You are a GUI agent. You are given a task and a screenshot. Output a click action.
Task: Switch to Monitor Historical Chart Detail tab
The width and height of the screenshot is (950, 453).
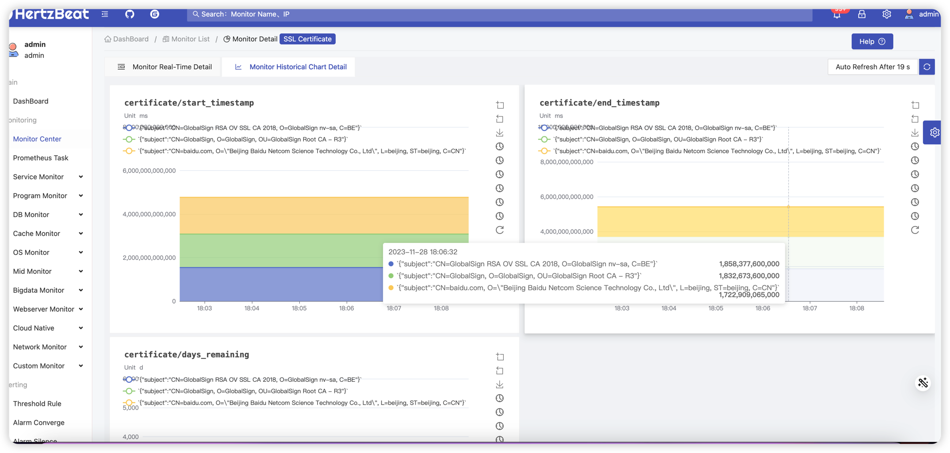click(x=290, y=67)
